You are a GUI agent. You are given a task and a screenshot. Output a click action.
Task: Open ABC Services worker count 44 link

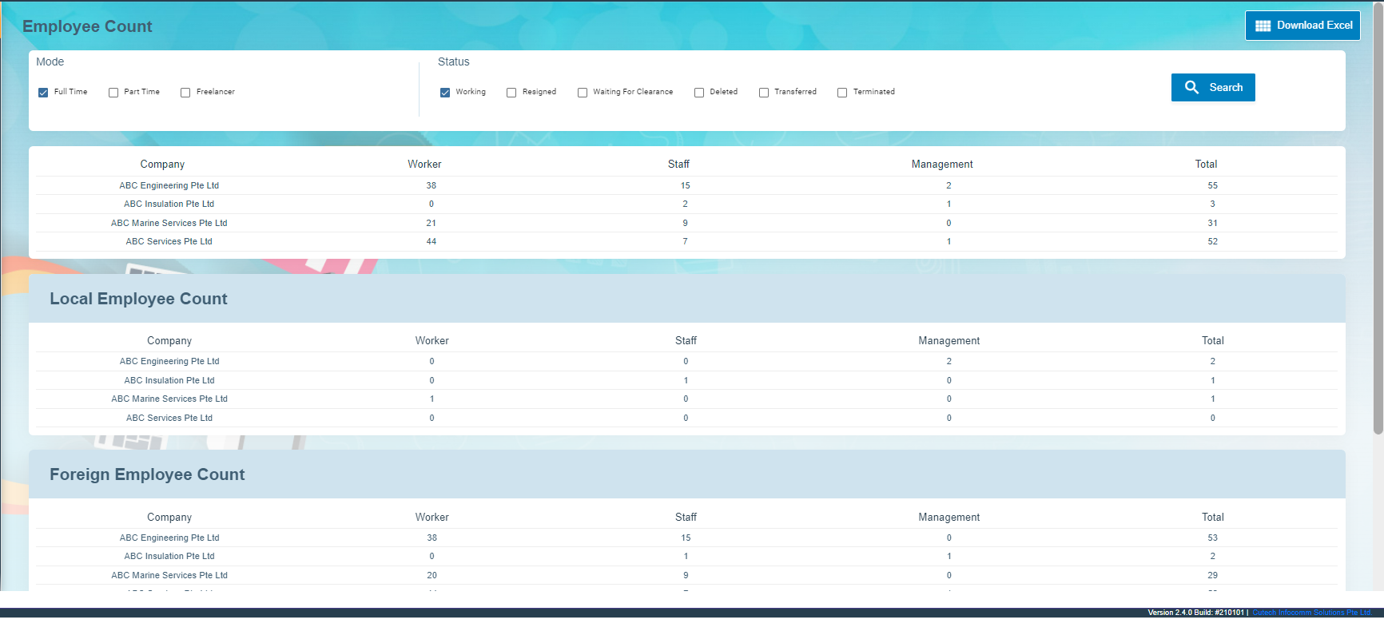432,241
